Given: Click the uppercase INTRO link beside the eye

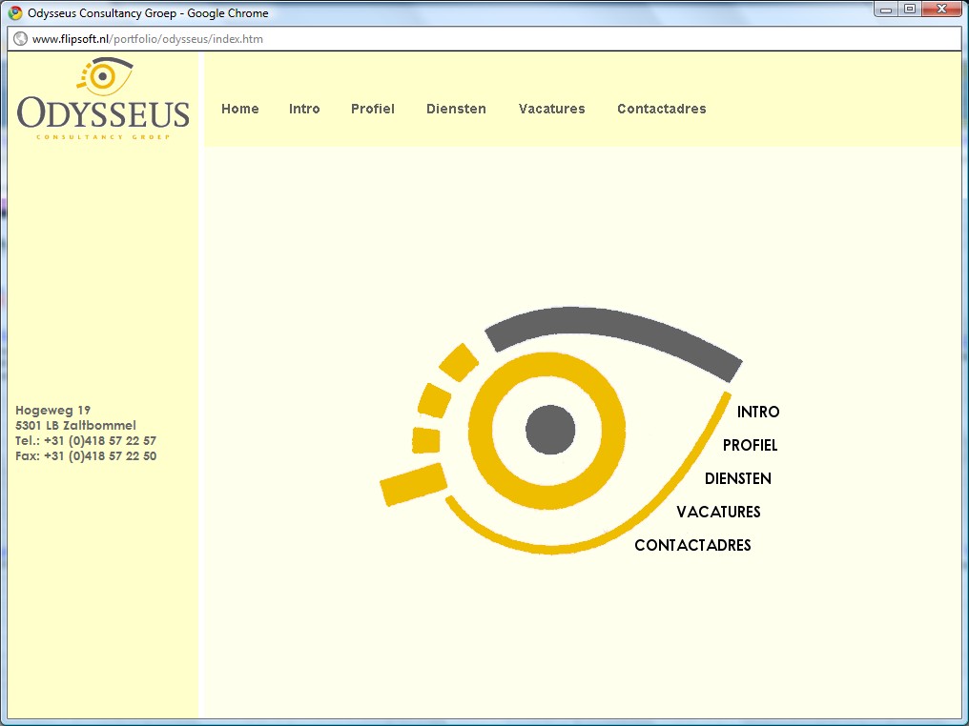Looking at the screenshot, I should 758,413.
